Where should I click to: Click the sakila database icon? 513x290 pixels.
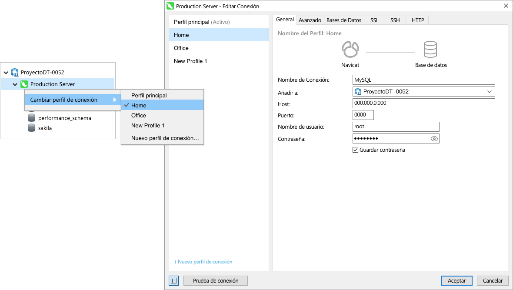[x=31, y=128]
